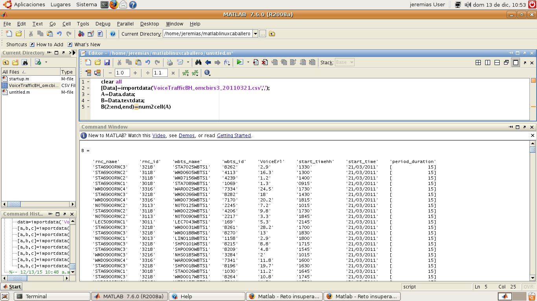
Task: Open the Parallel menu
Action: click(x=125, y=24)
